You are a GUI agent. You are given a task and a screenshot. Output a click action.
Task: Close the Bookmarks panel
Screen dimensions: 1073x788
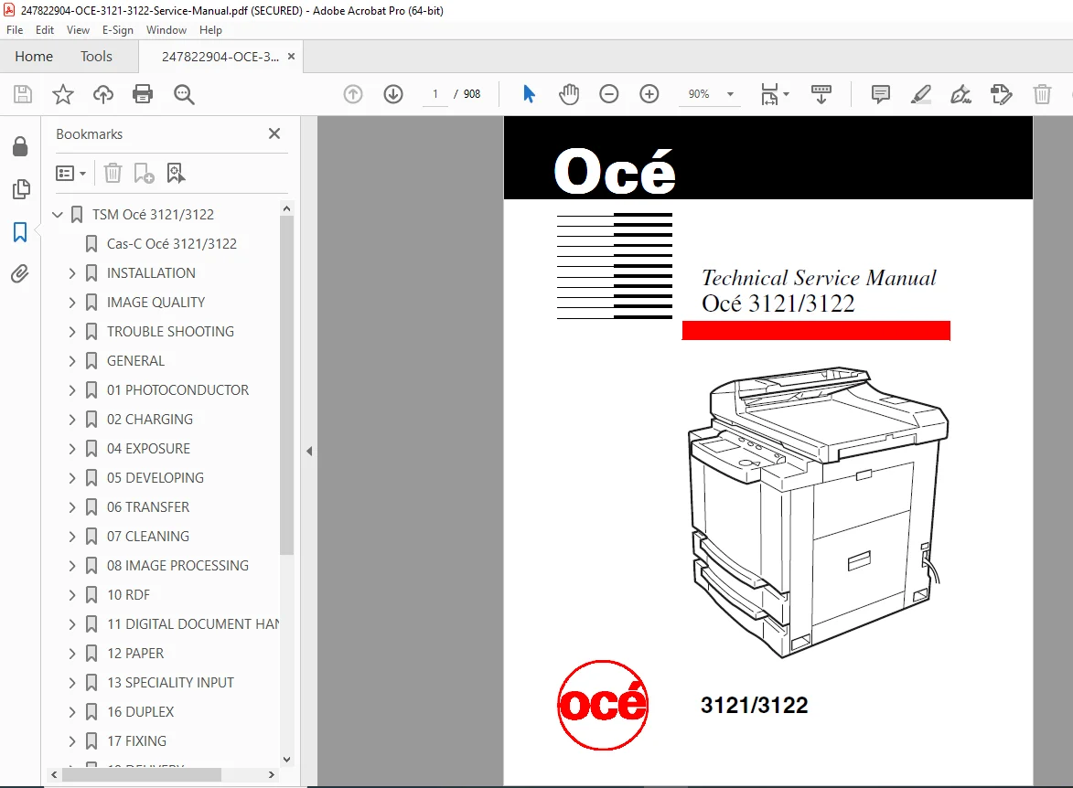point(274,133)
